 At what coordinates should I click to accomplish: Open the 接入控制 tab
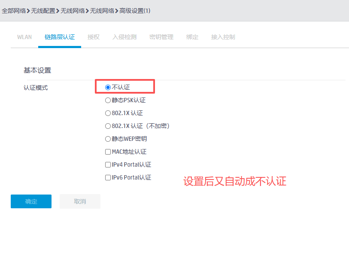(223, 37)
